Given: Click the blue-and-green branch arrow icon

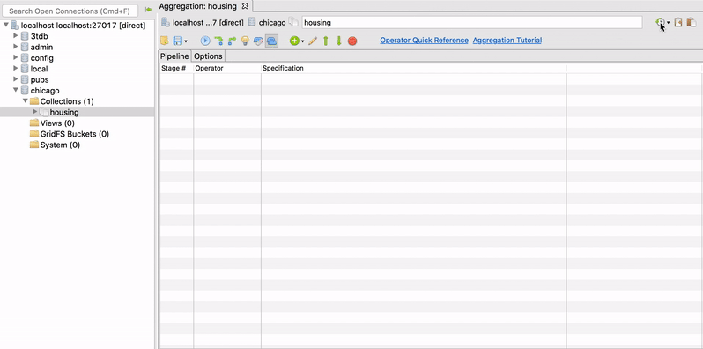Looking at the screenshot, I should [x=232, y=41].
